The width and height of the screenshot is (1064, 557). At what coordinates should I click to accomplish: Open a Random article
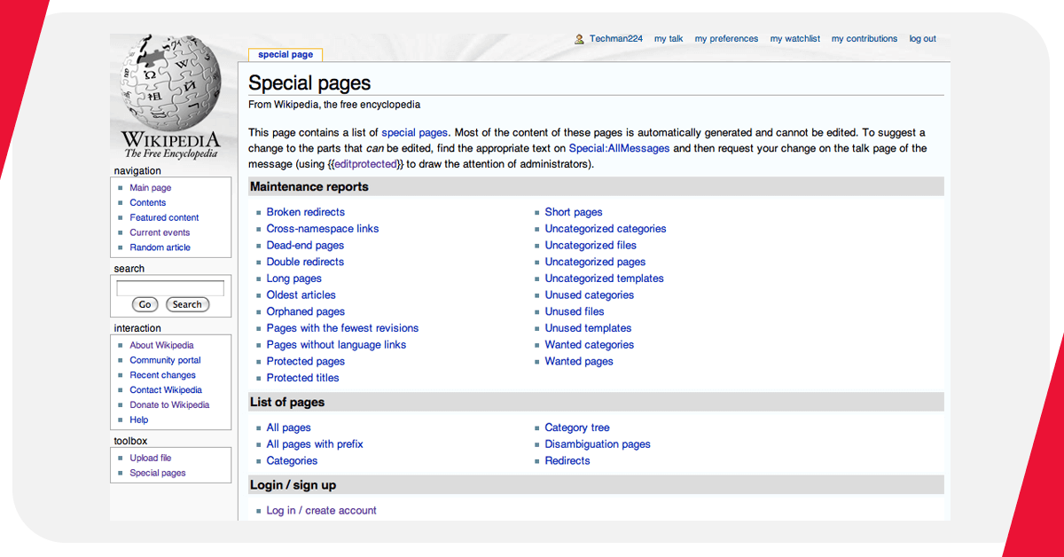click(x=160, y=248)
